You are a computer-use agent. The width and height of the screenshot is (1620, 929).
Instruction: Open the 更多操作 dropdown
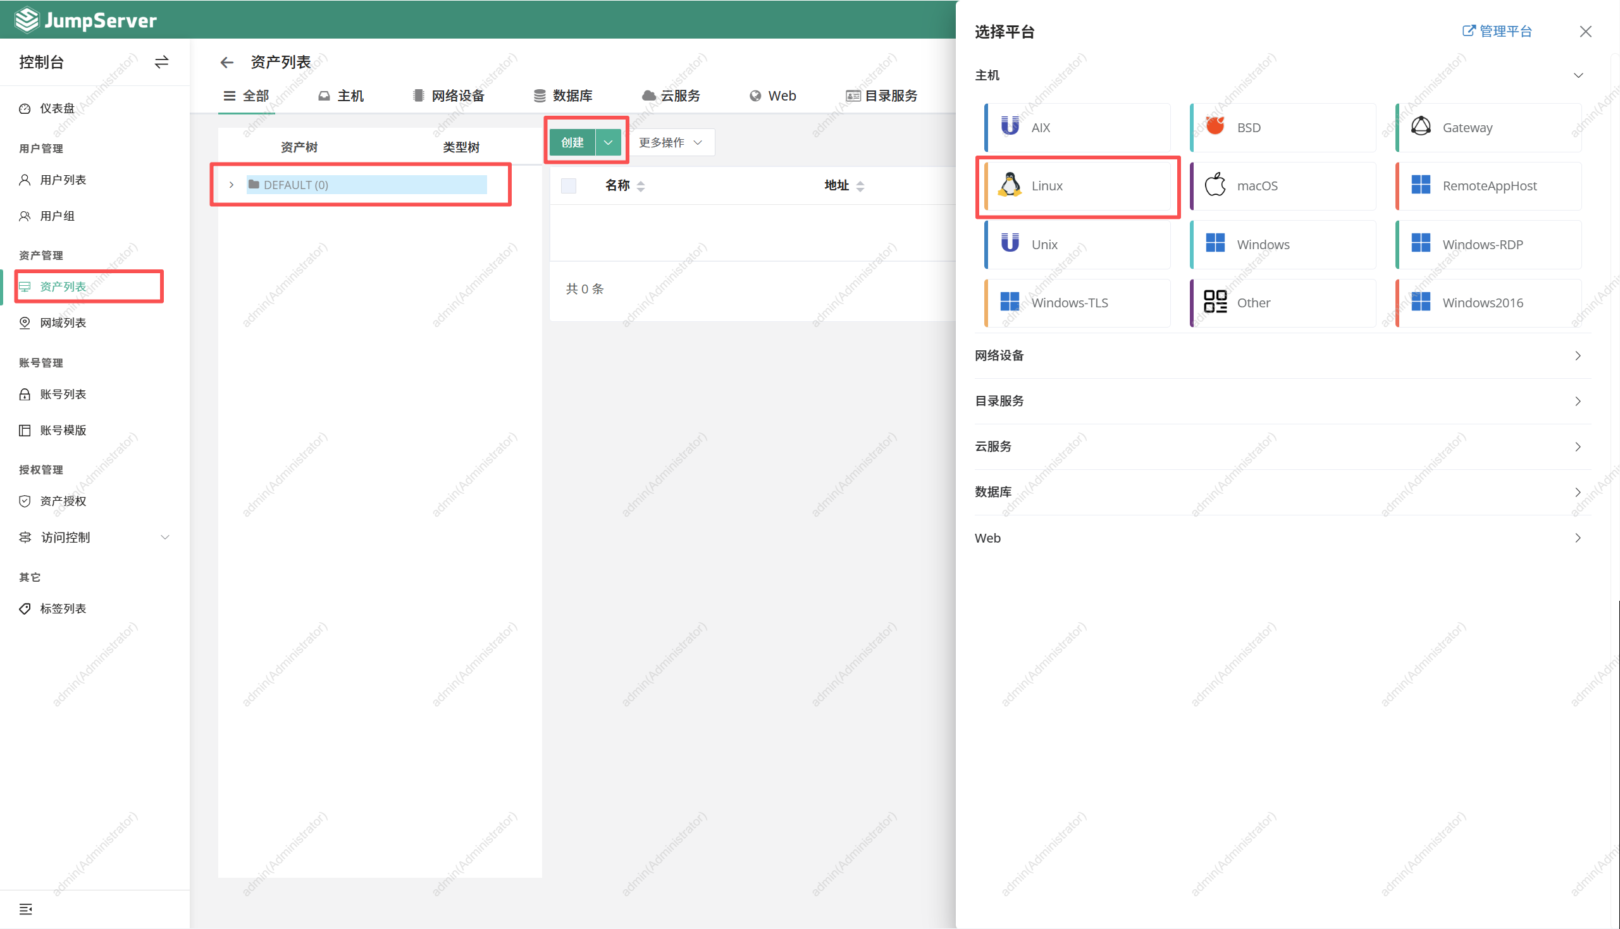pyautogui.click(x=670, y=142)
